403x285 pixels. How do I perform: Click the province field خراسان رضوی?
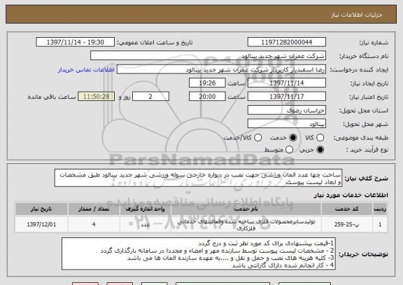(287, 111)
